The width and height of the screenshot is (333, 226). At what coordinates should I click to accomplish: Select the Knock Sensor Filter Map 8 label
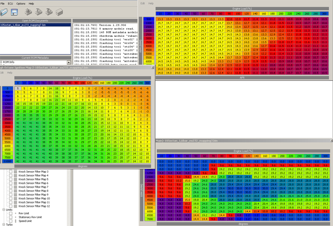[x=33, y=191]
